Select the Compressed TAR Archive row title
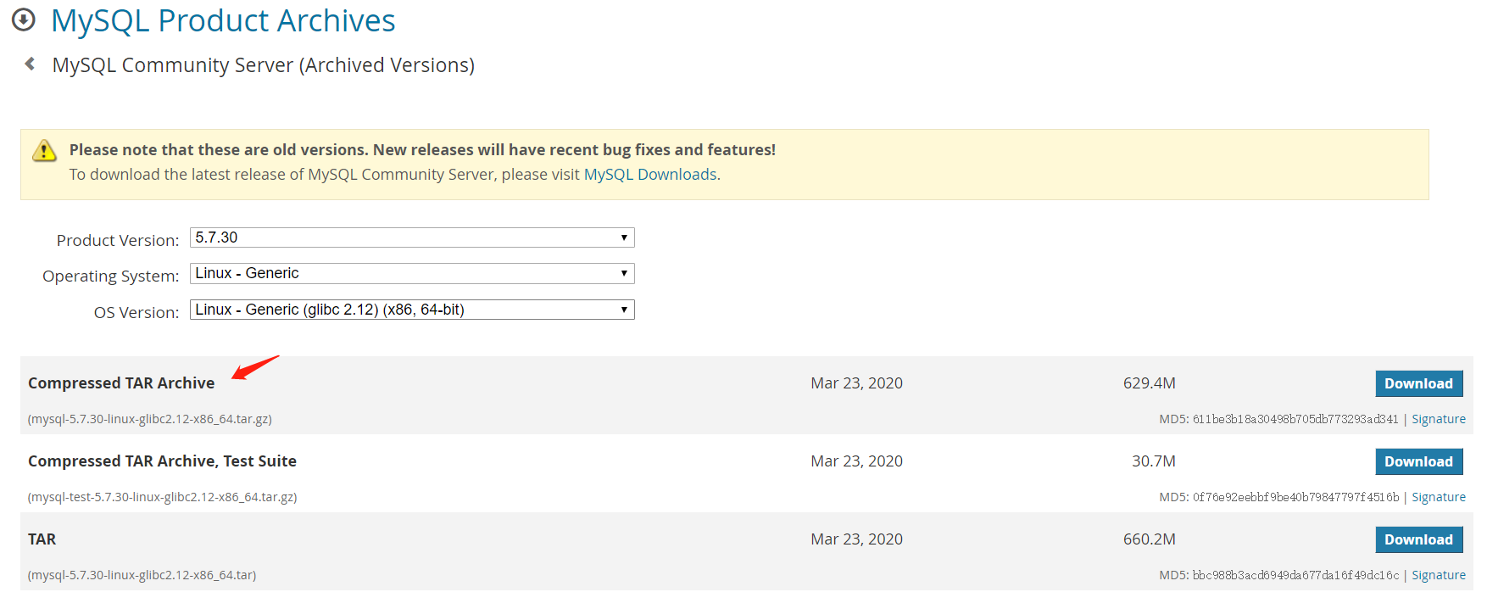 [x=121, y=383]
